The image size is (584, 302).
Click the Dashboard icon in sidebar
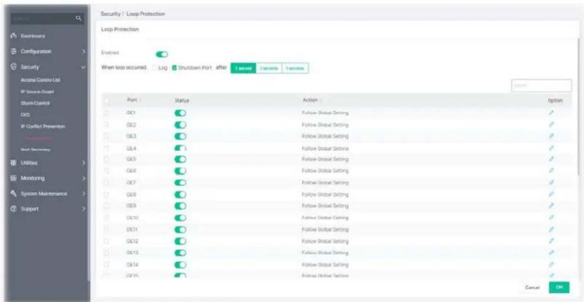tap(14, 36)
